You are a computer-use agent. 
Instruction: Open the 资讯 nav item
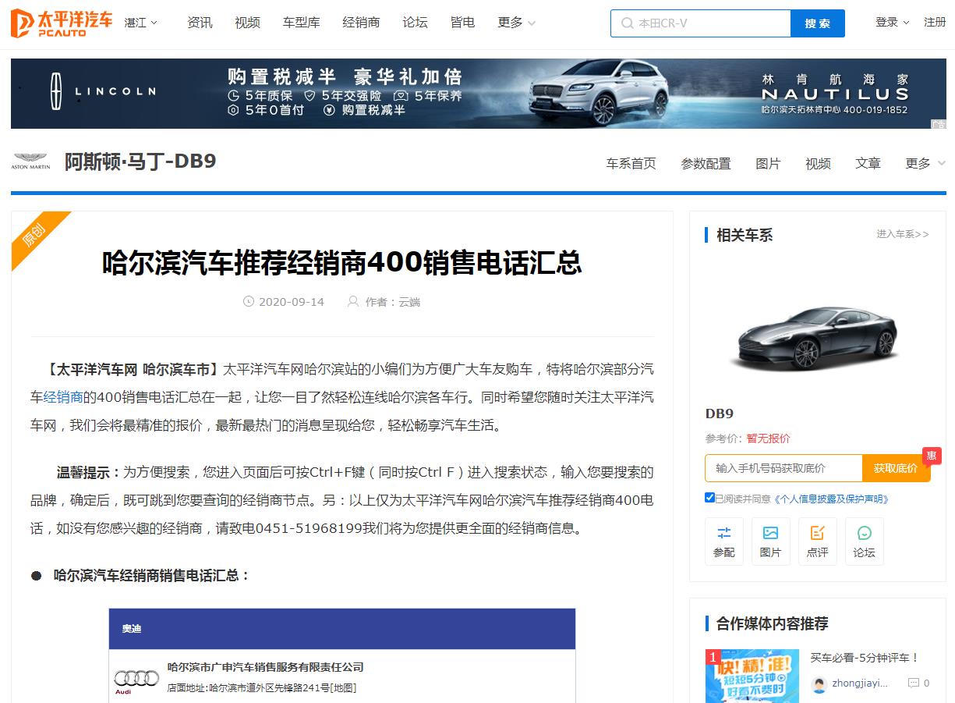(200, 23)
